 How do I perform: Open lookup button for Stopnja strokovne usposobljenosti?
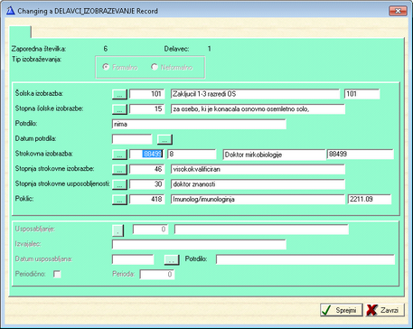point(119,184)
